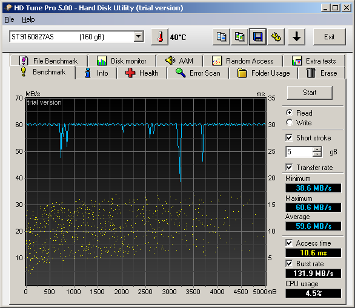
Task: Open the File menu
Action: [9, 20]
